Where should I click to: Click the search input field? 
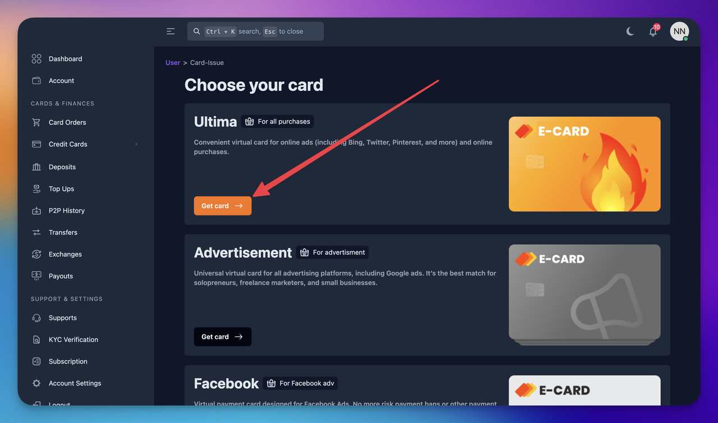pyautogui.click(x=255, y=31)
